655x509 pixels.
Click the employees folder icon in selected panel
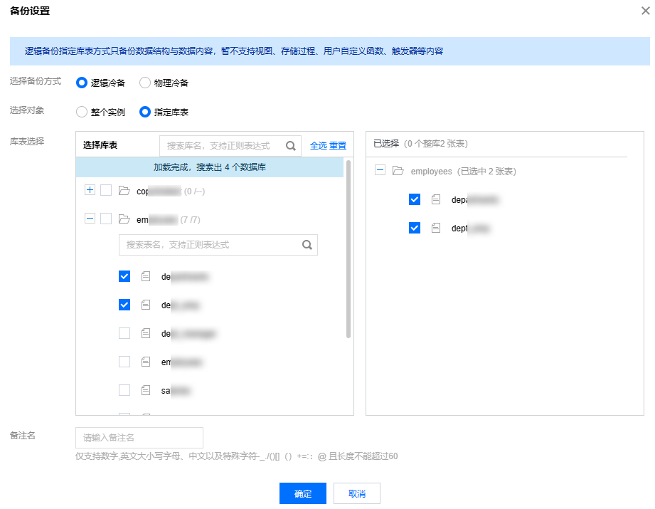pos(398,172)
